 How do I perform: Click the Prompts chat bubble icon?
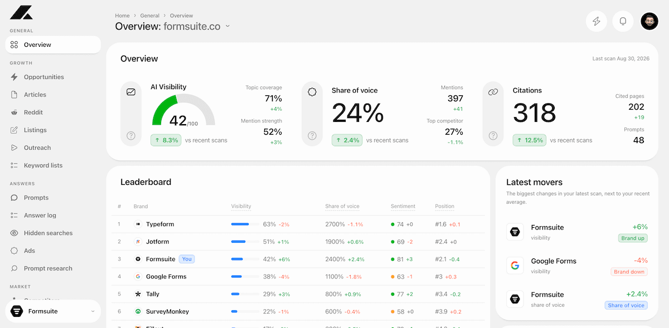point(14,198)
